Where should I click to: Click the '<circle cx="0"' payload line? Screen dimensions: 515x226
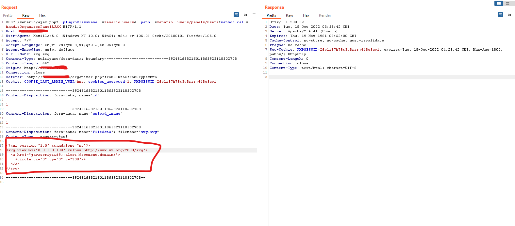[50, 159]
